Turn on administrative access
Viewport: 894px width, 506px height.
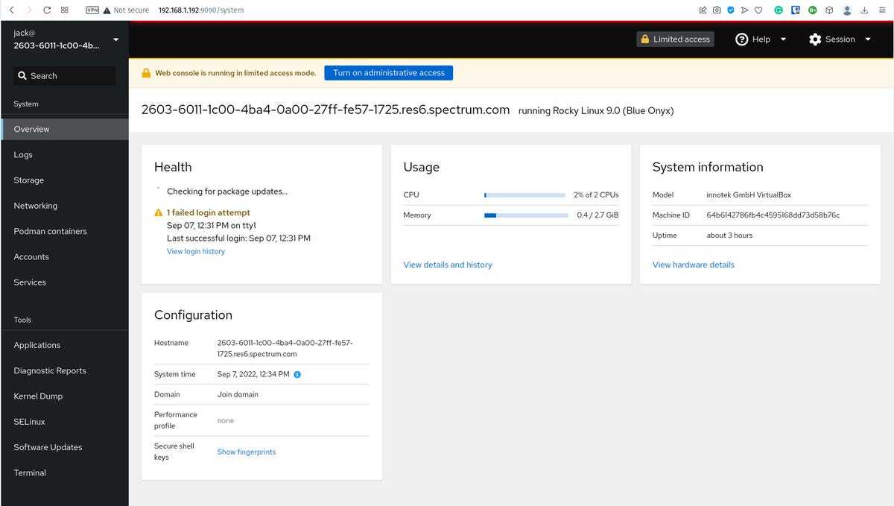[x=388, y=73]
